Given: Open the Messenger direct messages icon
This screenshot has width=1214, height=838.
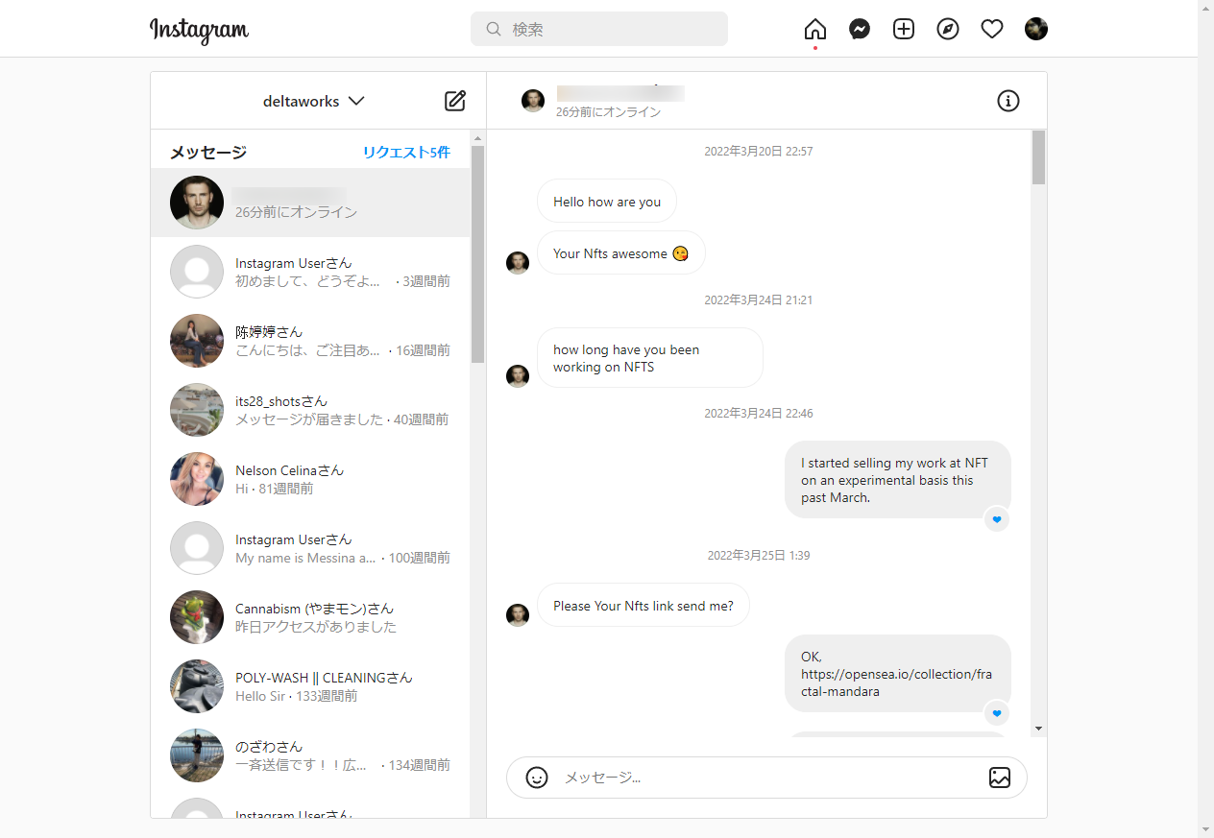Looking at the screenshot, I should point(860,29).
